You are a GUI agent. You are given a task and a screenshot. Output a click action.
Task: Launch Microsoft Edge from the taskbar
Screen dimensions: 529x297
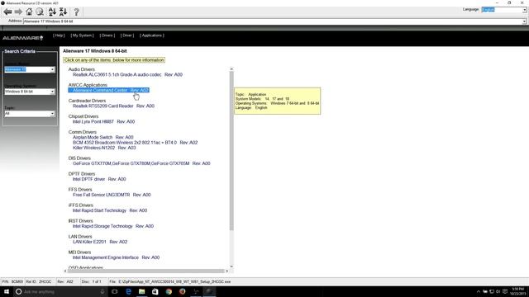pos(128,291)
